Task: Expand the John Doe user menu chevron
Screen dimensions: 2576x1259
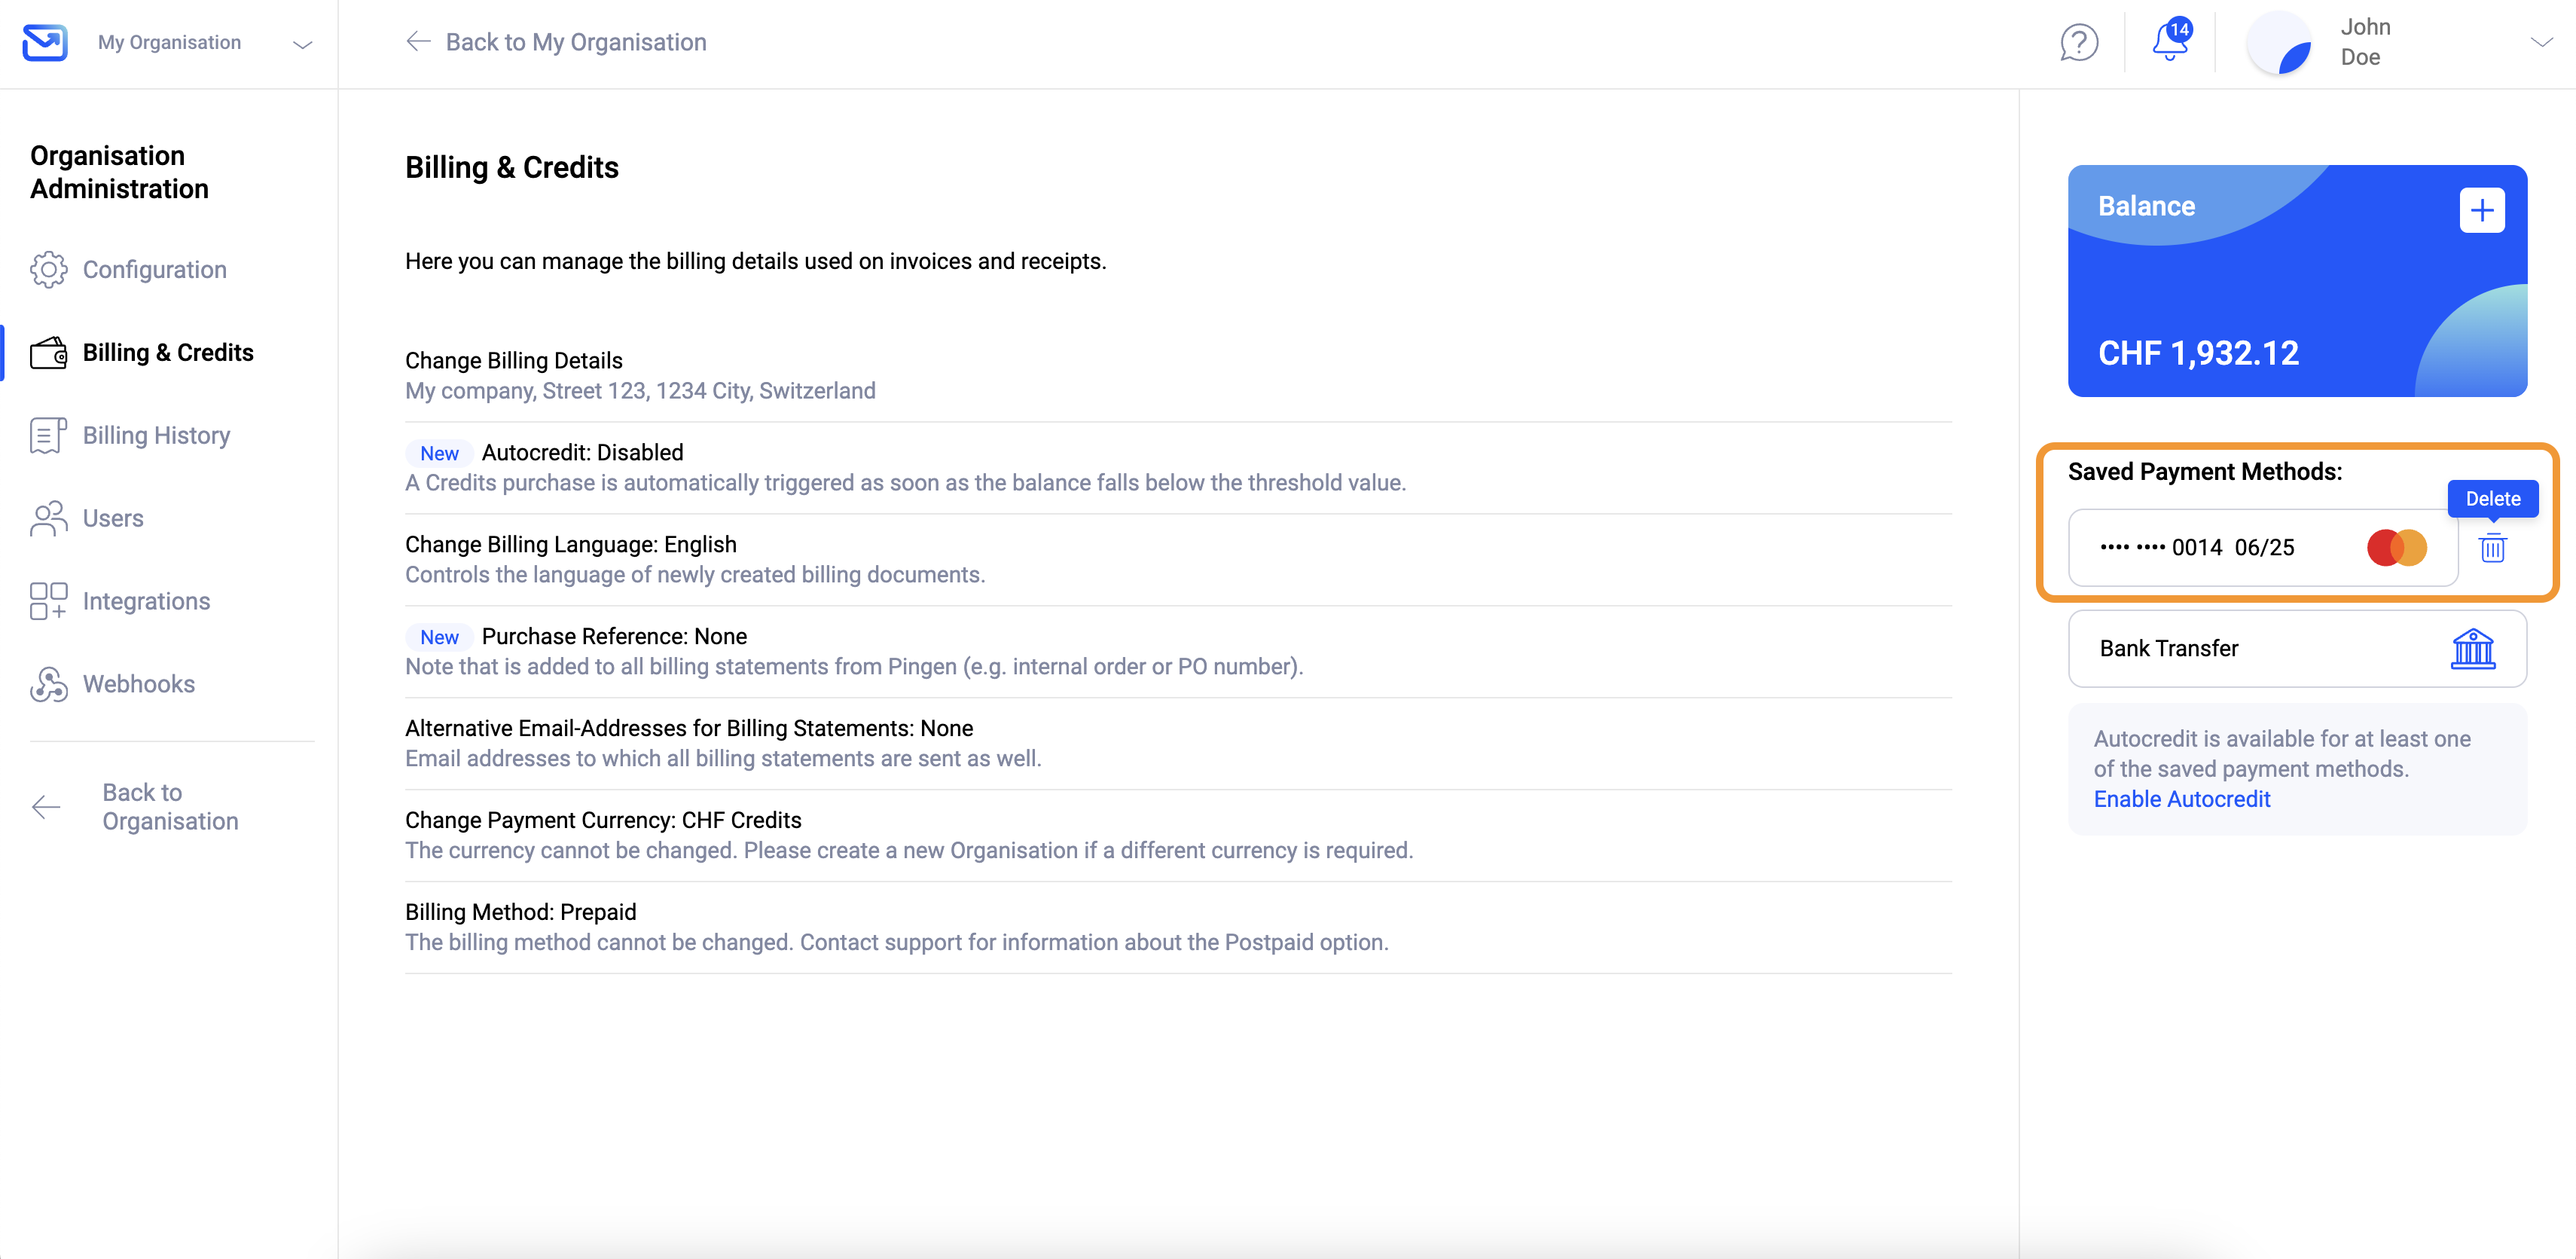Action: pyautogui.click(x=2541, y=42)
